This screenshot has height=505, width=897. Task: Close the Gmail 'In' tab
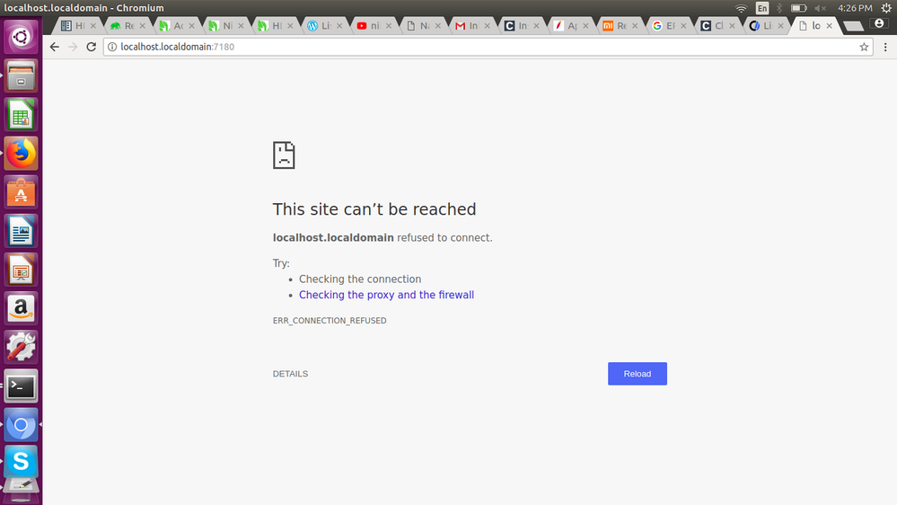487,26
